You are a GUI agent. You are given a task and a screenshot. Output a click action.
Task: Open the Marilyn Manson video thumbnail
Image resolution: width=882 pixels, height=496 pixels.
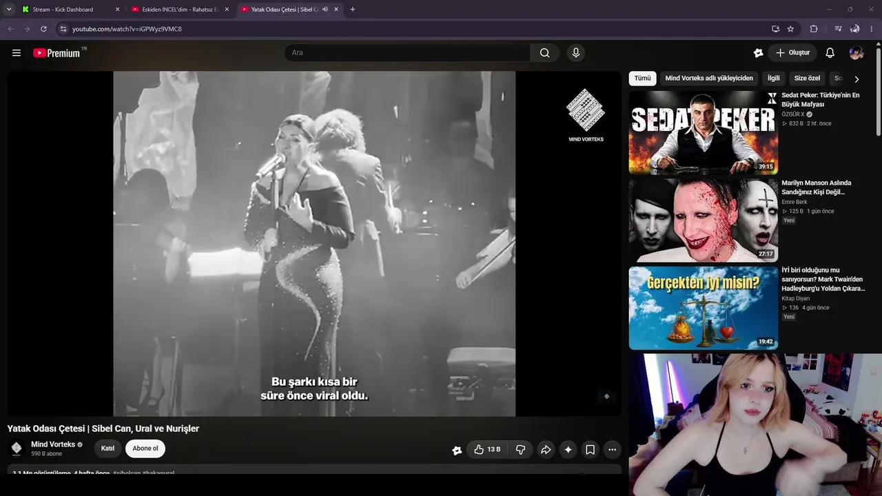point(704,220)
